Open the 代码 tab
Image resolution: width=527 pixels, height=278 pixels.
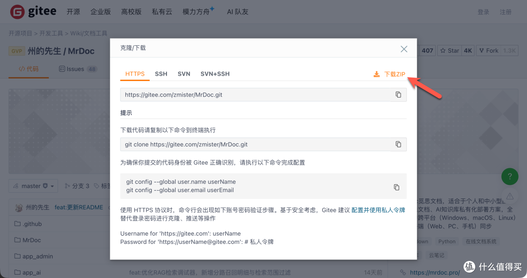coord(29,69)
